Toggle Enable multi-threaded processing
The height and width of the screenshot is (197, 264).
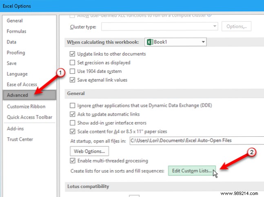[72, 161]
